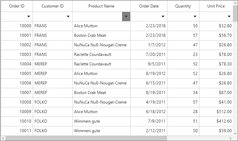
Task: Select date cell 7/20/2011
Action: [149, 55]
